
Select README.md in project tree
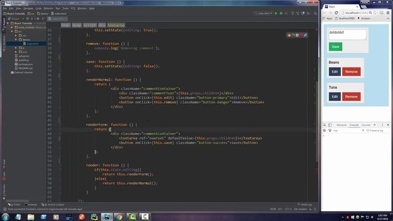(x=23, y=68)
